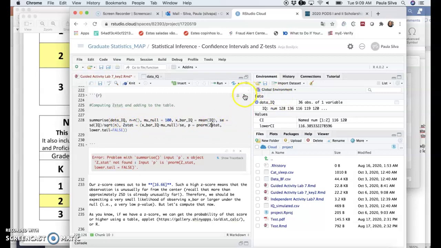Screen dimensions: 441x248
Task: Check the Cat_sleep.csv file
Action: coord(258,172)
